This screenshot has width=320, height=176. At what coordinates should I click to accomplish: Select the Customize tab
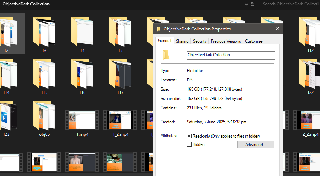coord(254,41)
